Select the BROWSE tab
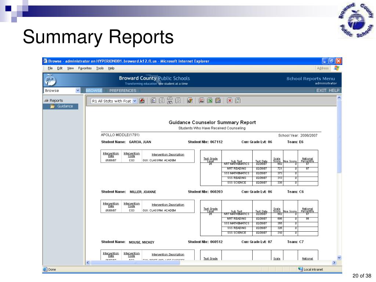Viewport: 376px width, 282px height. [94, 90]
